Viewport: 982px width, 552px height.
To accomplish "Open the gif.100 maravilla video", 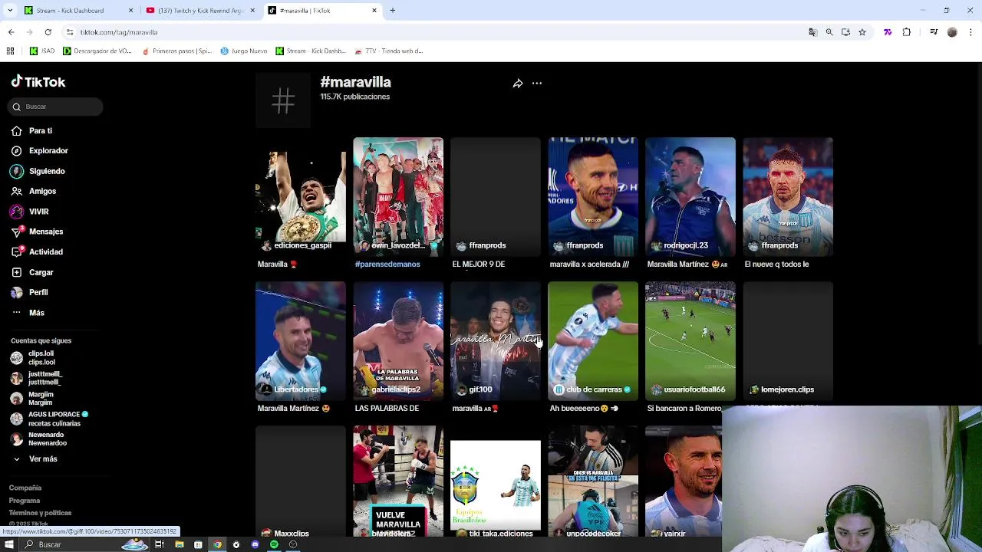I will pos(496,340).
